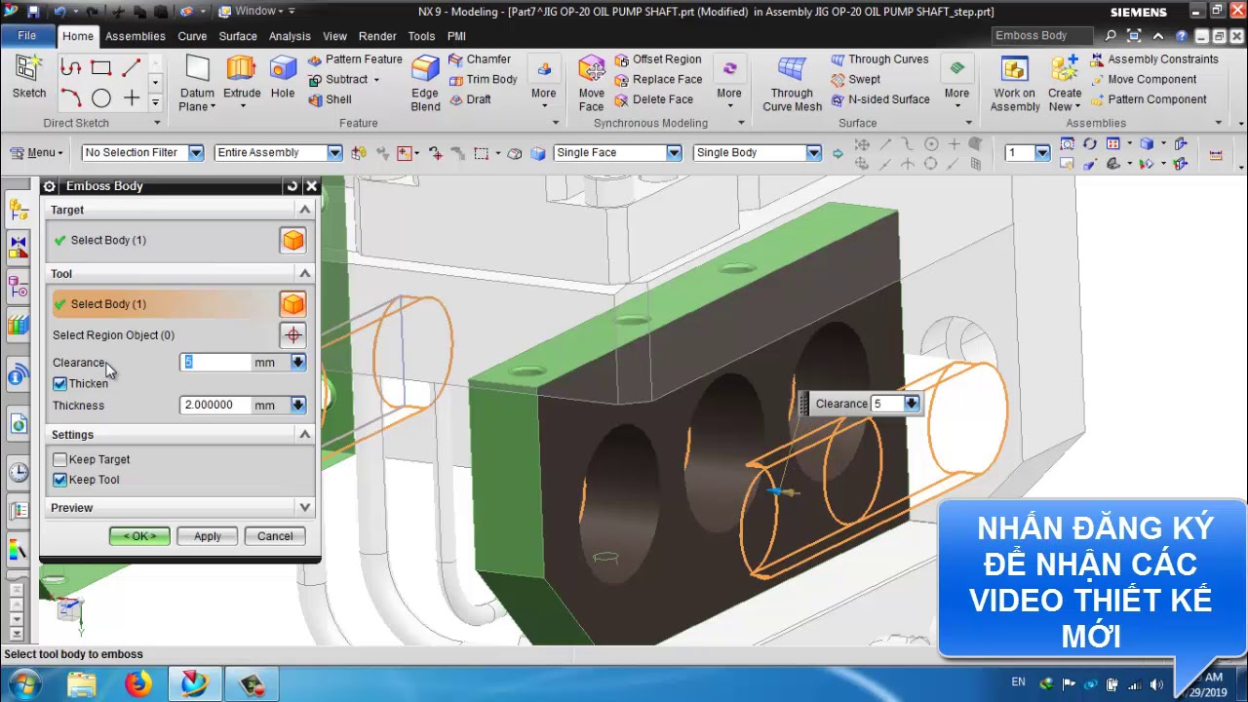Select the Delete Face tool
The height and width of the screenshot is (702, 1248).
pyautogui.click(x=653, y=99)
